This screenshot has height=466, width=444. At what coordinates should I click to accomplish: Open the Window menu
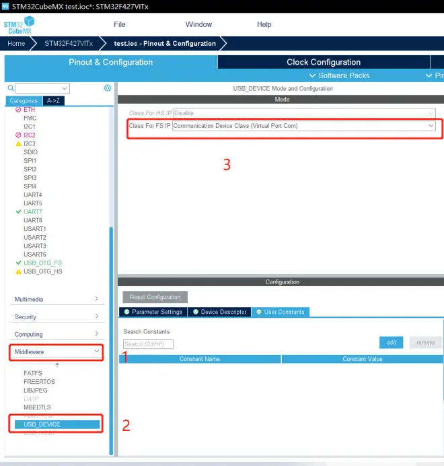198,24
